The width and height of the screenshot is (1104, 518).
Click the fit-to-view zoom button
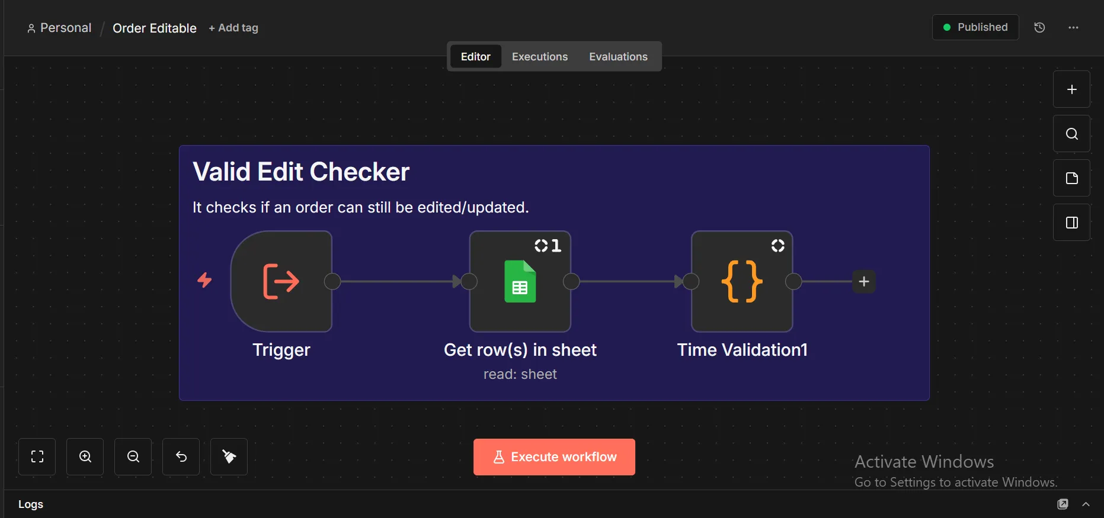37,456
